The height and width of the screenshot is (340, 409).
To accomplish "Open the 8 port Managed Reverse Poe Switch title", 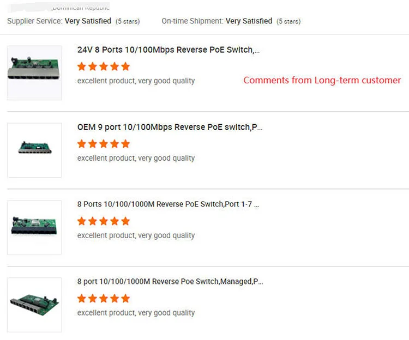I will [x=170, y=282].
